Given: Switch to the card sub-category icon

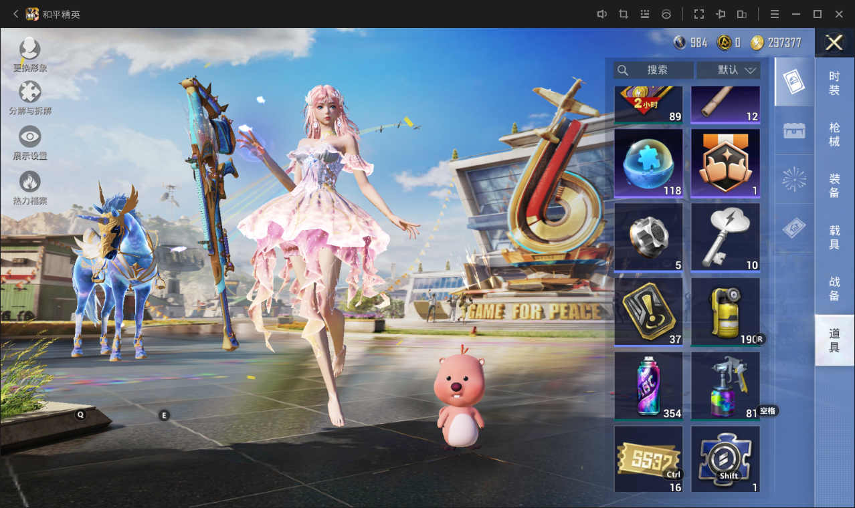Looking at the screenshot, I should [x=794, y=82].
